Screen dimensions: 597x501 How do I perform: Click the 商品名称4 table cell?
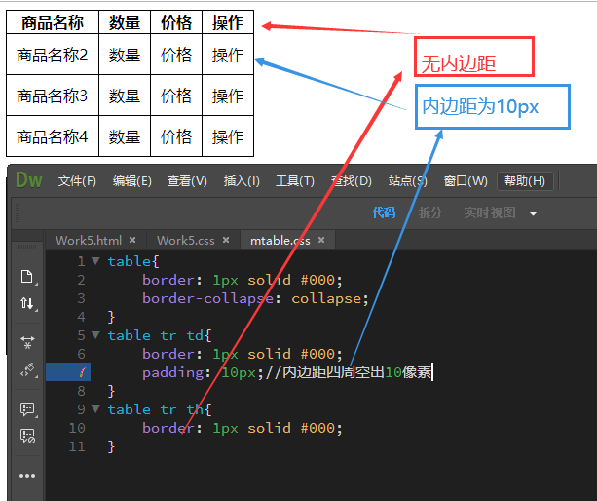pos(53,136)
